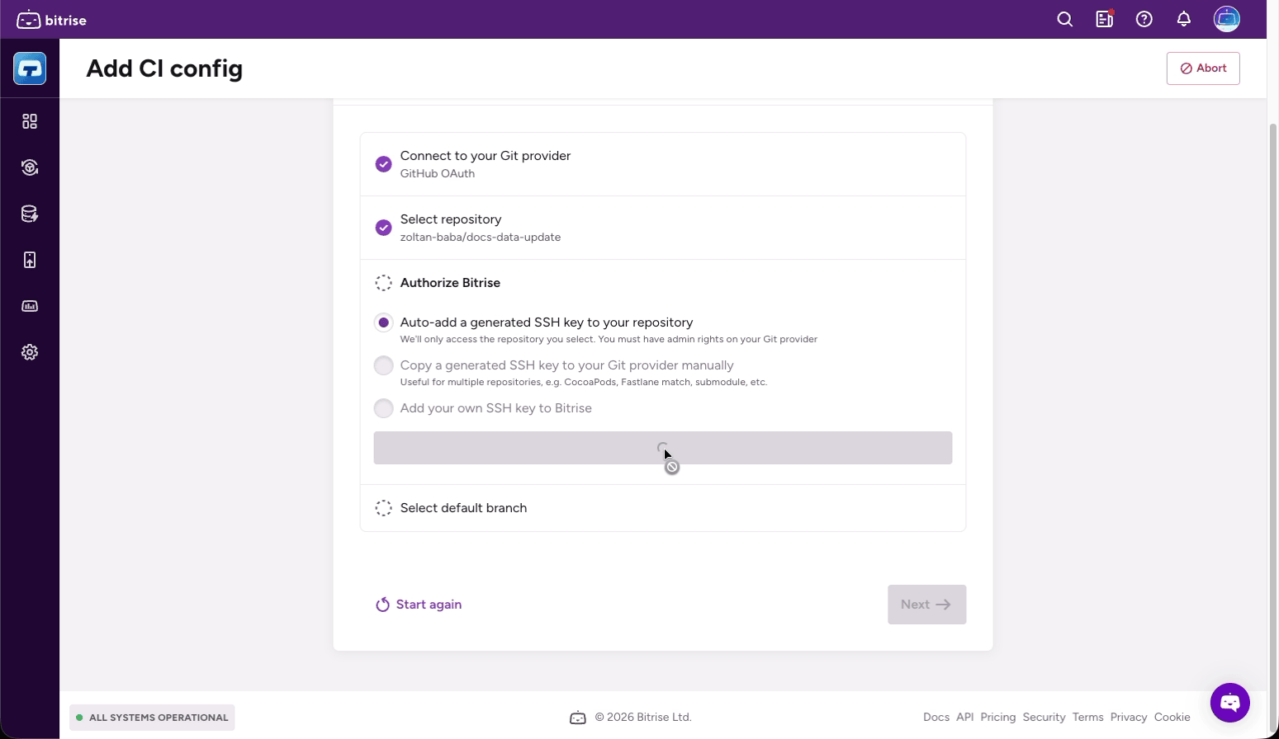Open the insights chart icon in sidebar
This screenshot has height=739, width=1279.
click(x=30, y=306)
